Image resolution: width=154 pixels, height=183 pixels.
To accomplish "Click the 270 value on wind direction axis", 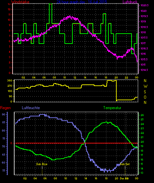I will coord(10,86).
